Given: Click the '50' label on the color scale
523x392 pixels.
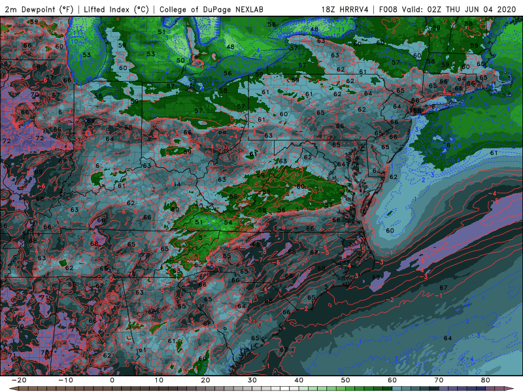Looking at the screenshot, I should pos(346,380).
